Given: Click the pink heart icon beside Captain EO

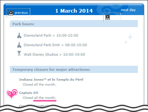Looking at the screenshot, I should coord(12,94).
